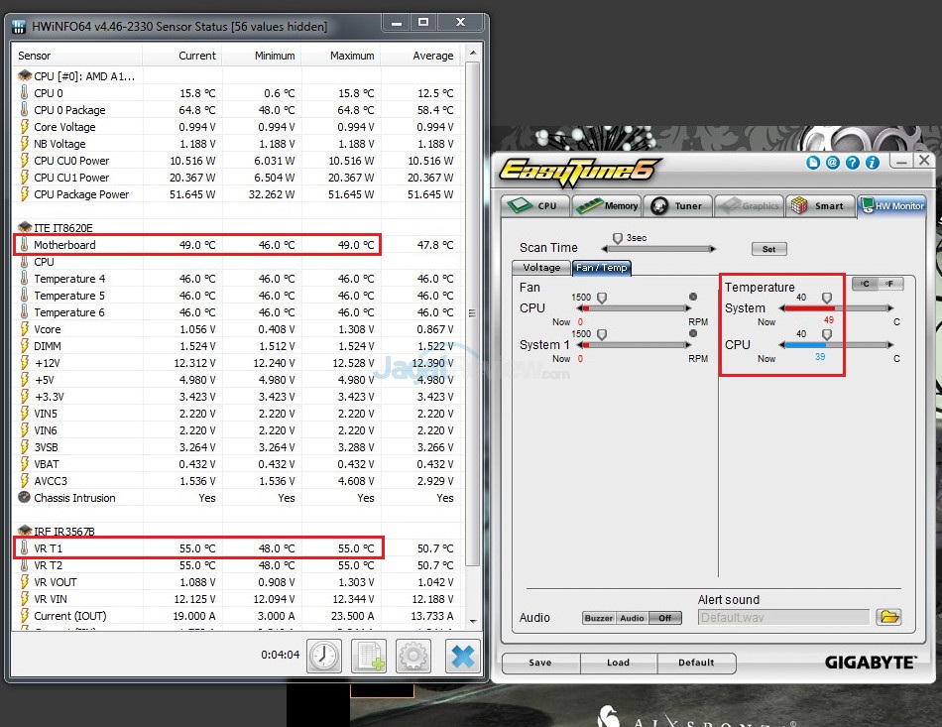Select Buzzer audio alert option

click(598, 618)
